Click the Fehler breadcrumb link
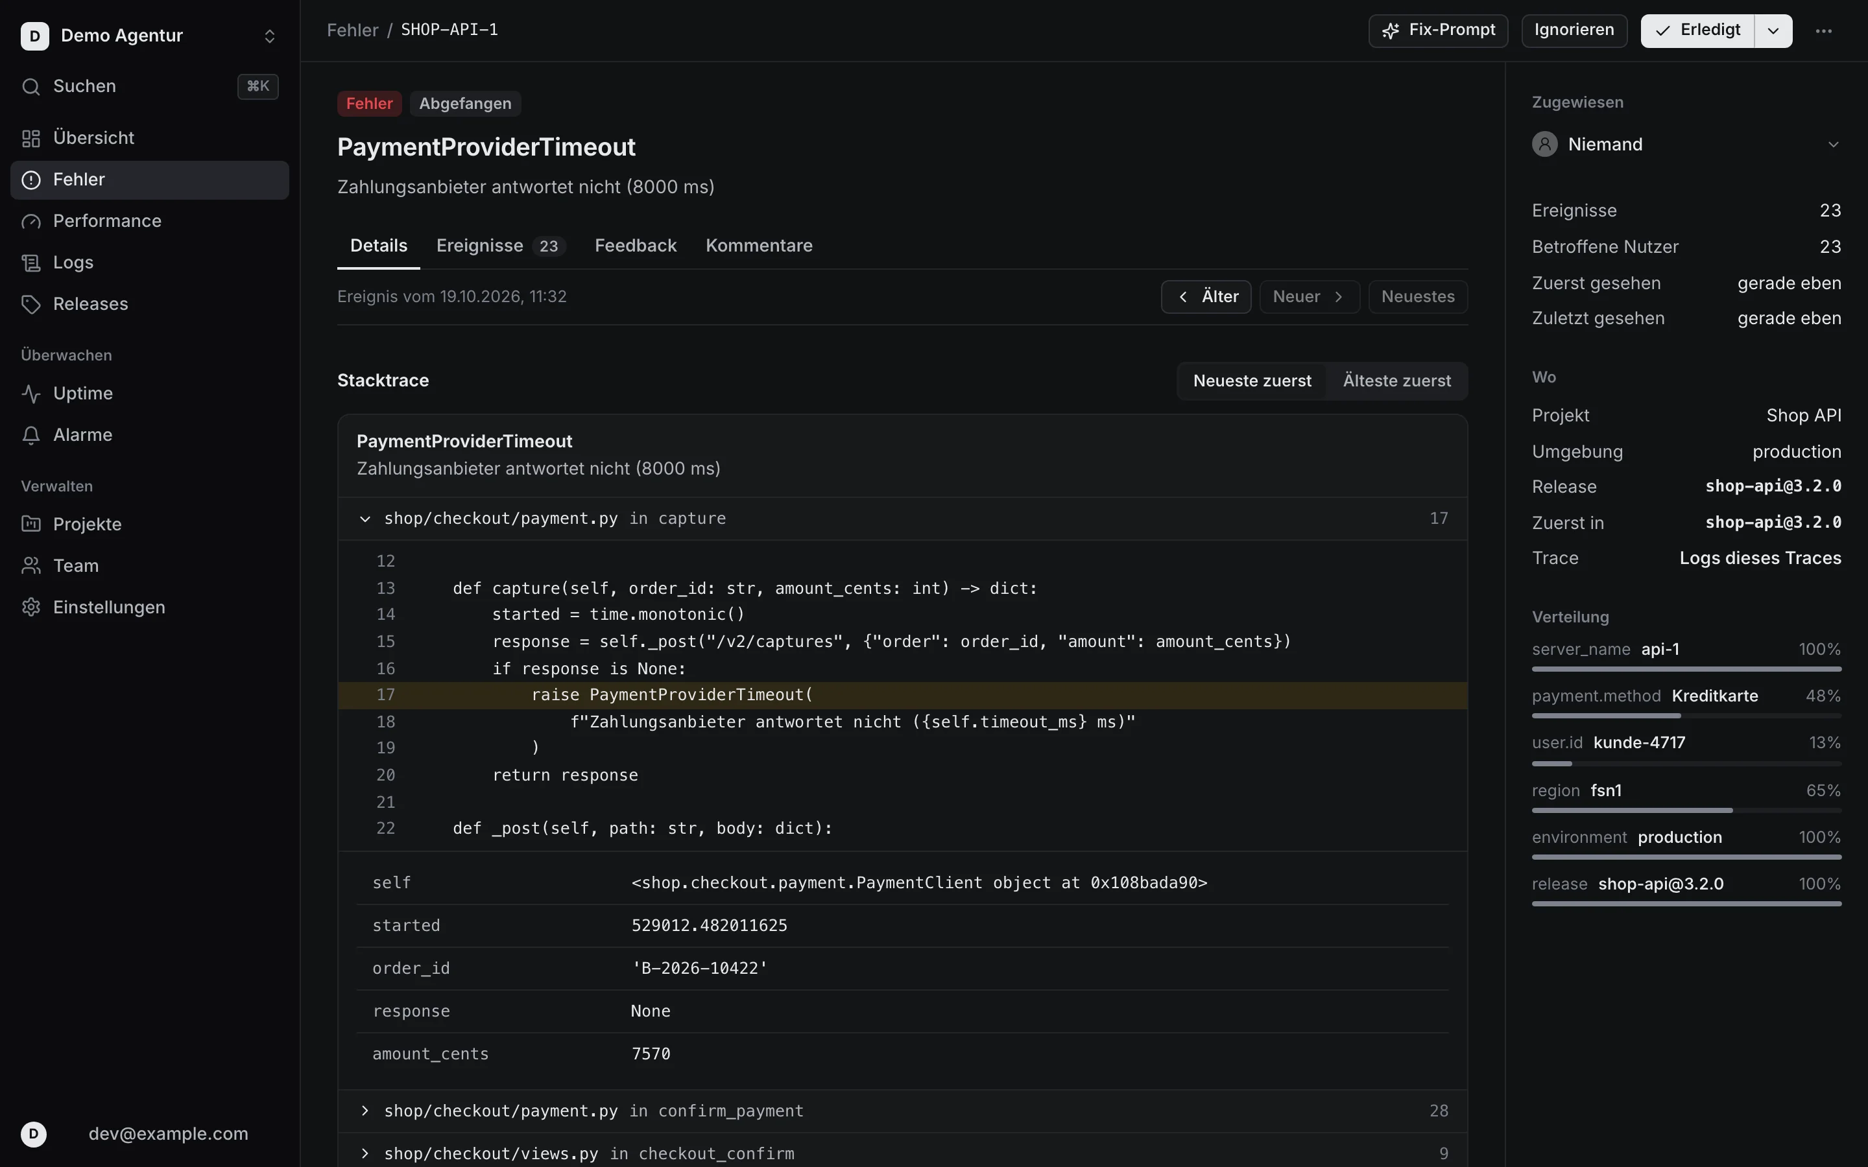Screen dimensions: 1868x1167 (353, 30)
